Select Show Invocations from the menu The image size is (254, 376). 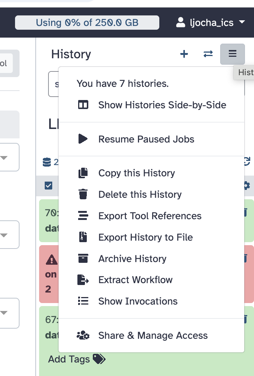(x=138, y=301)
